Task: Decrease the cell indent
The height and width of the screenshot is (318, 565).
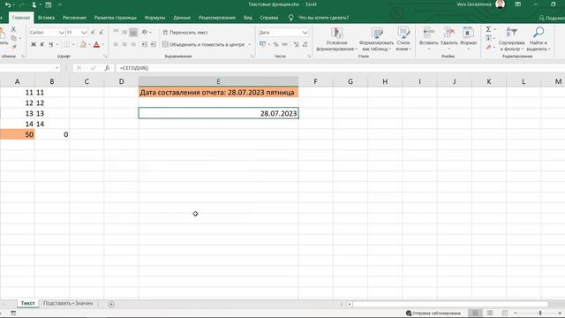Action: coord(145,44)
